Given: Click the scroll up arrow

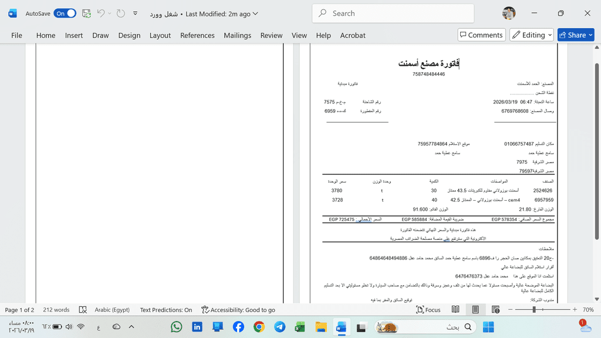Looking at the screenshot, I should [597, 48].
